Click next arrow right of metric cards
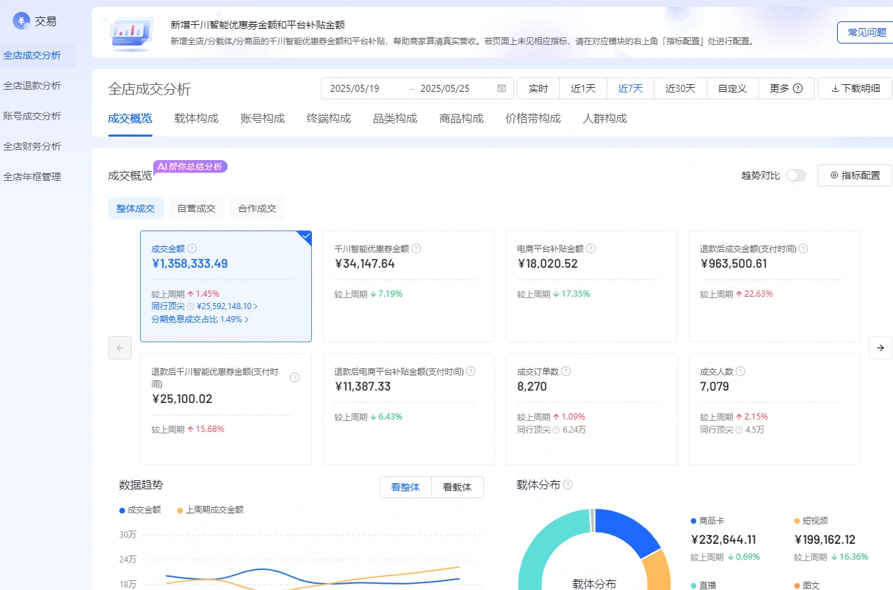Screen dimensions: 893x590 click(x=880, y=348)
